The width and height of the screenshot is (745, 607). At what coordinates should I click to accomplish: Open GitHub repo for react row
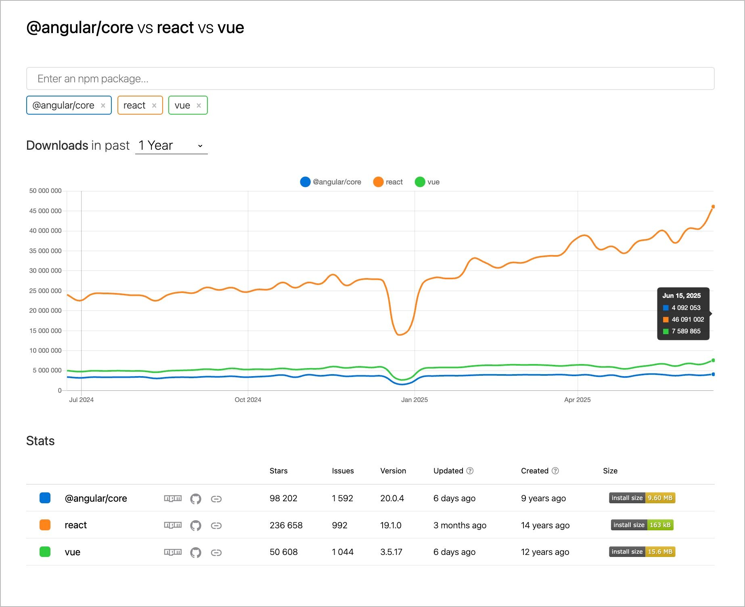coord(196,525)
